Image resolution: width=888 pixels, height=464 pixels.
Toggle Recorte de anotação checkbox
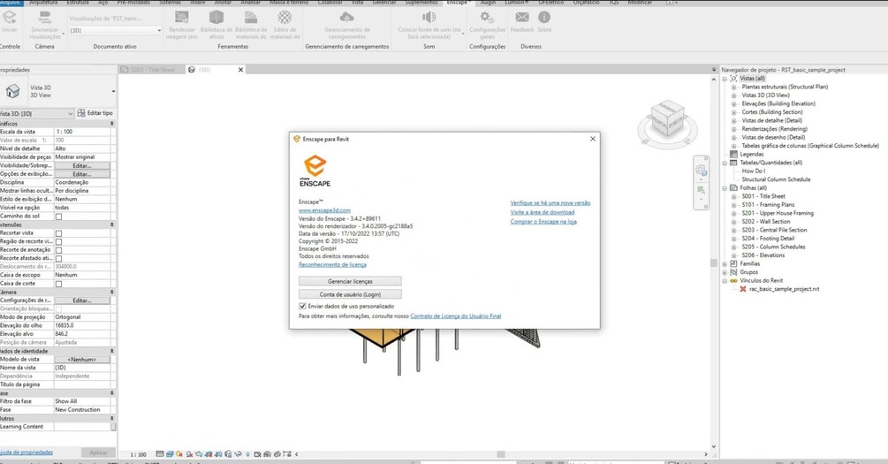[x=58, y=250]
